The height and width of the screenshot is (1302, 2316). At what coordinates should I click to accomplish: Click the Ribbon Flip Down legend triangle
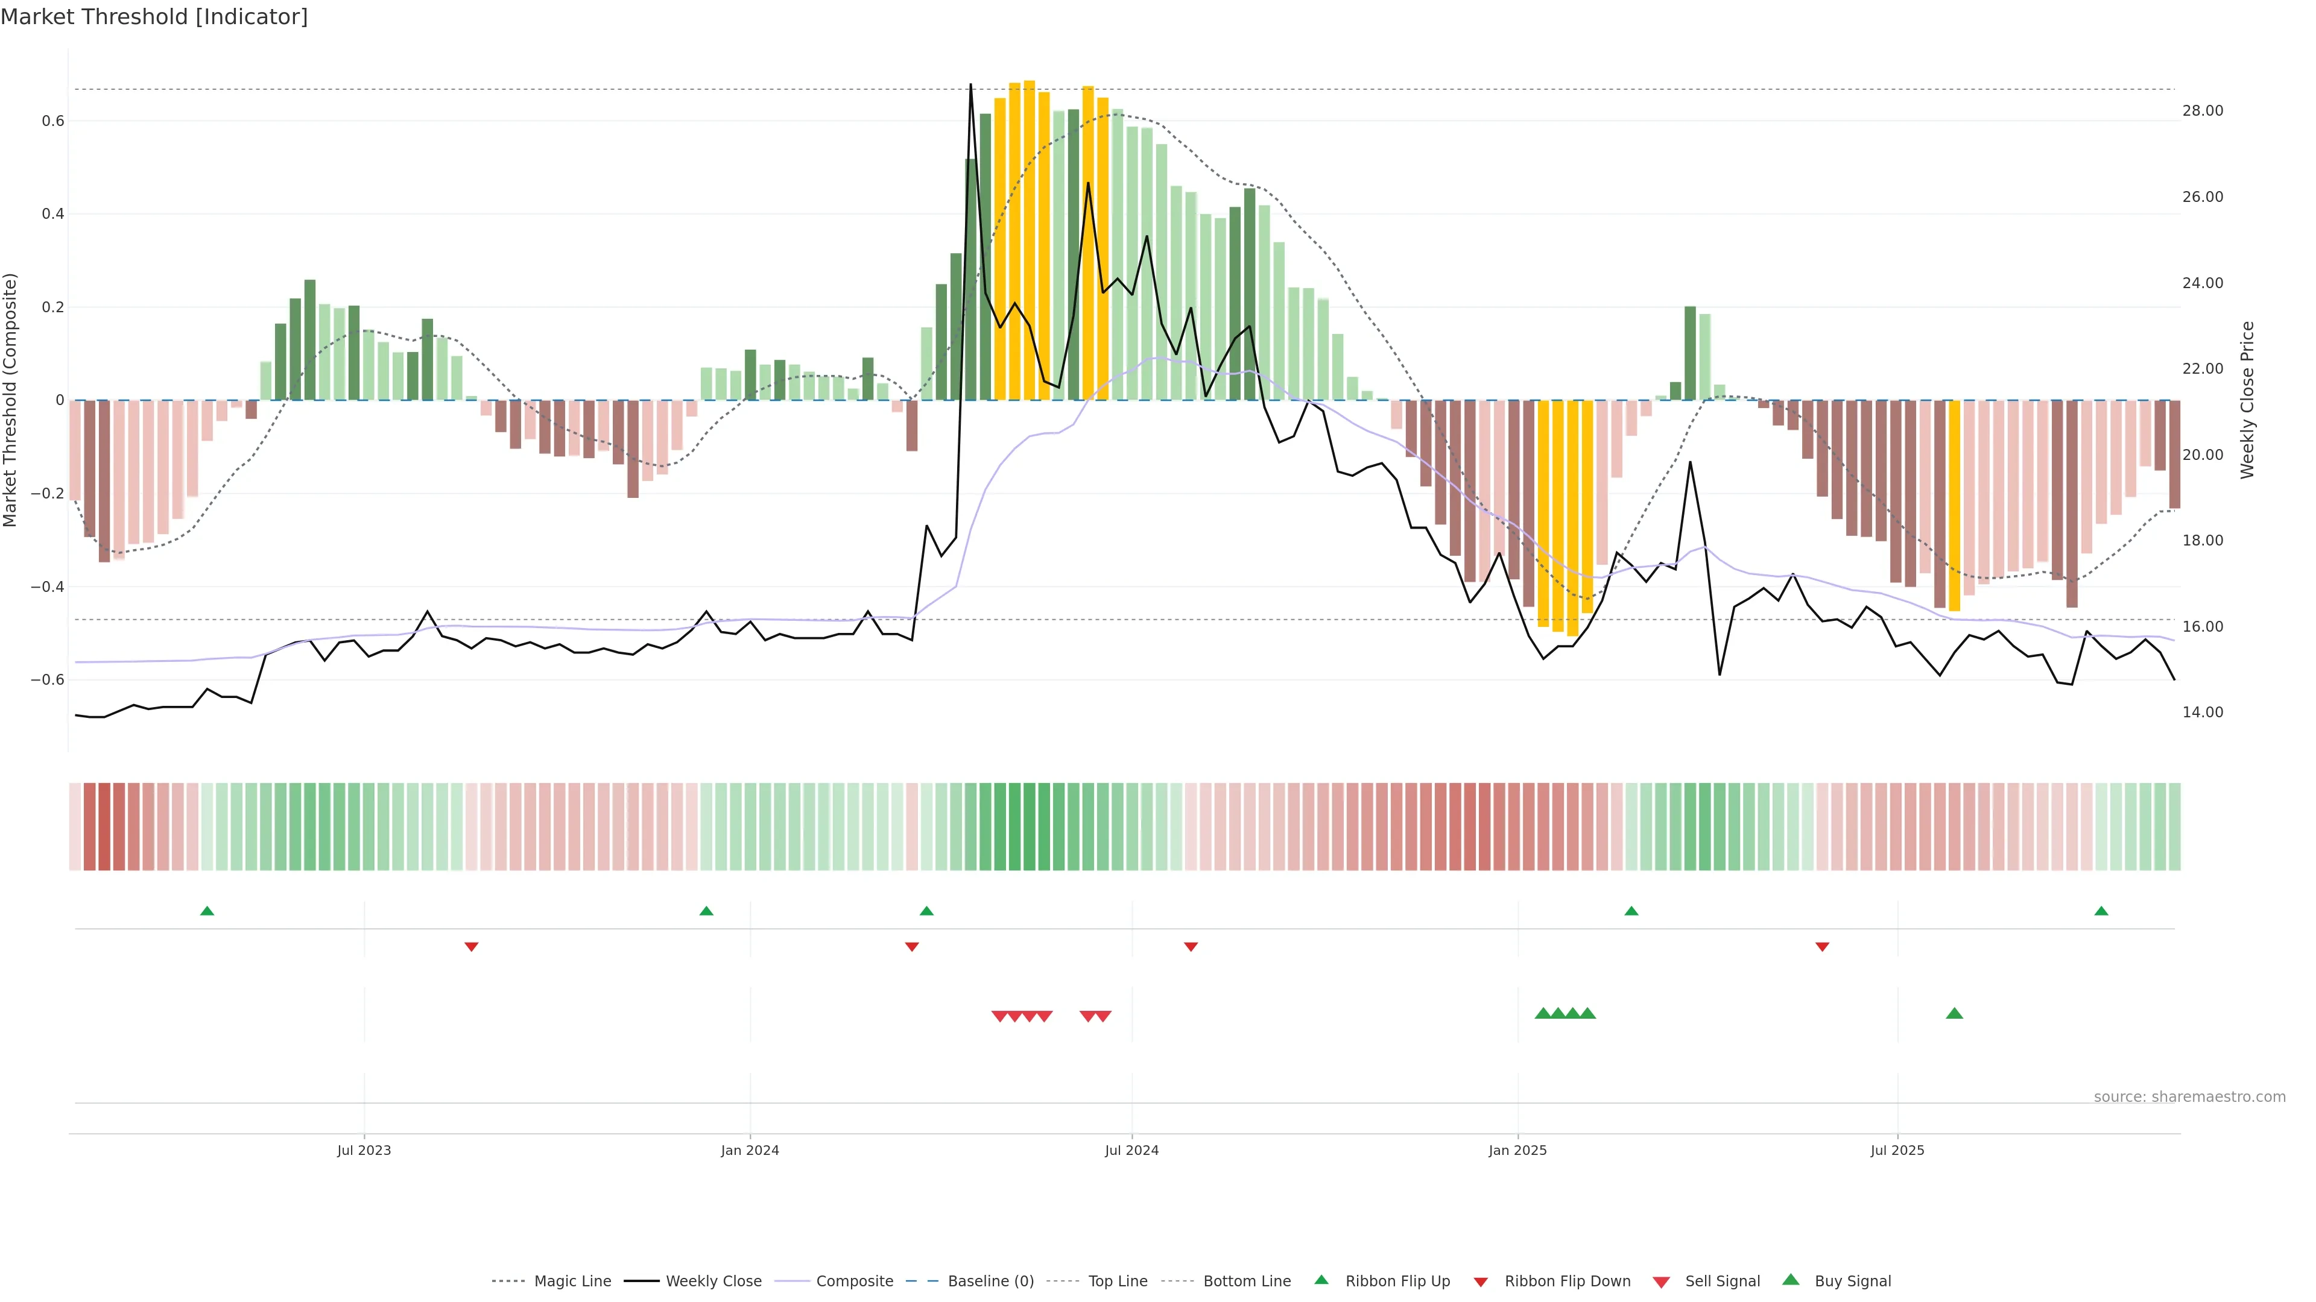pyautogui.click(x=1481, y=1282)
